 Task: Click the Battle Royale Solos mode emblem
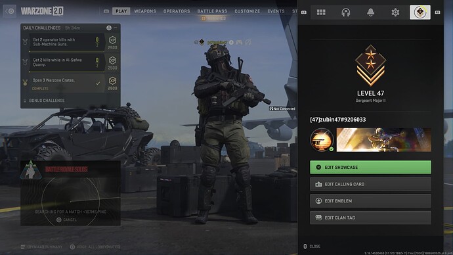point(31,170)
